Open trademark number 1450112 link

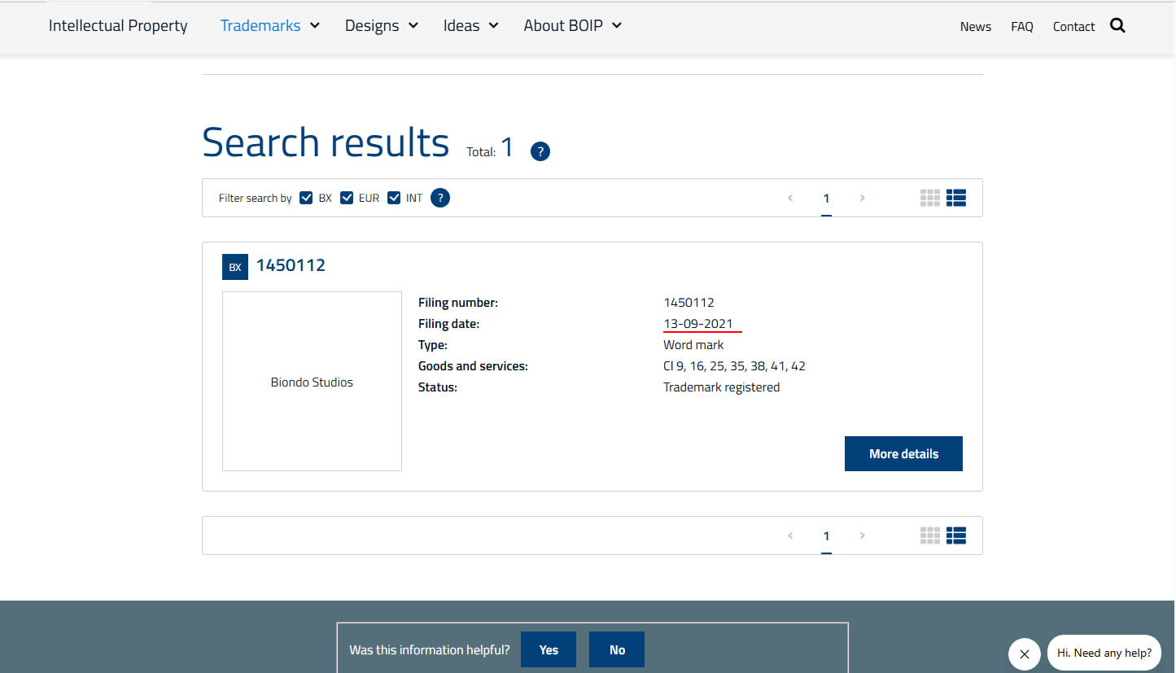coord(291,265)
